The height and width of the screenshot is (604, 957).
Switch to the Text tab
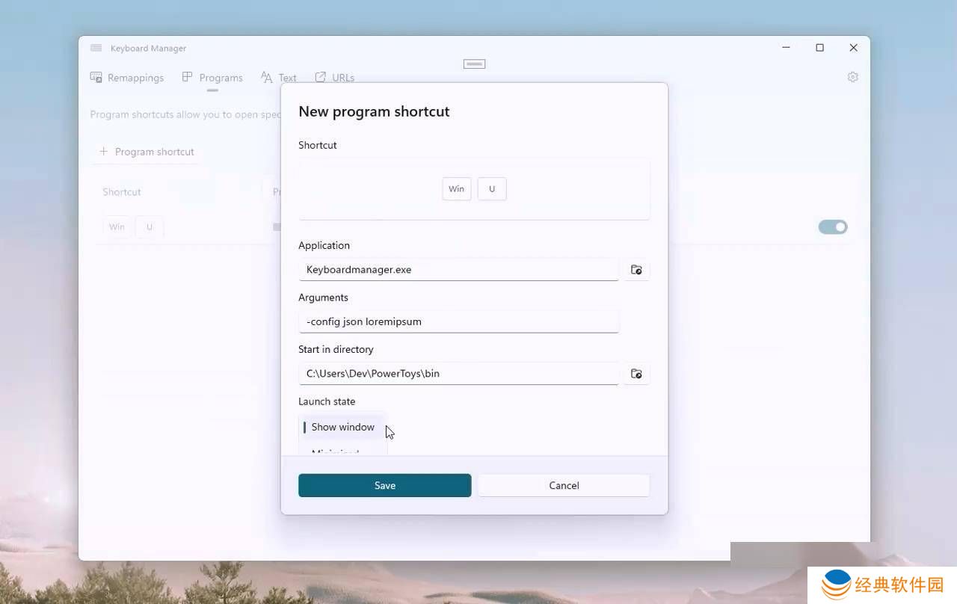(279, 78)
